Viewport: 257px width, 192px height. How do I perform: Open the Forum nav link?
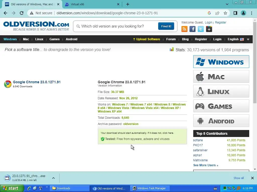pyautogui.click(x=171, y=39)
